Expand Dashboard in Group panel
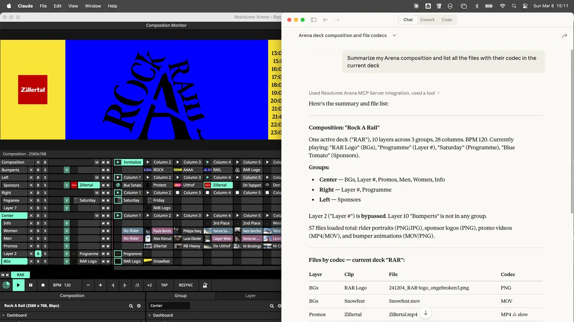The image size is (574, 322). 150,315
